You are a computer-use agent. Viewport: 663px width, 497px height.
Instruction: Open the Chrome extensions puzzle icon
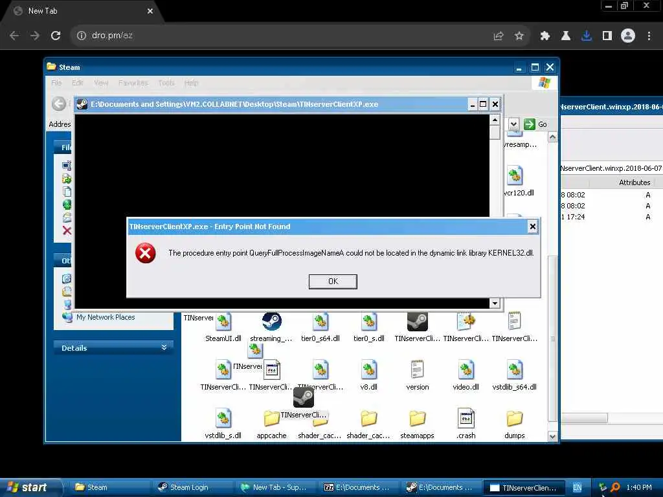point(545,36)
